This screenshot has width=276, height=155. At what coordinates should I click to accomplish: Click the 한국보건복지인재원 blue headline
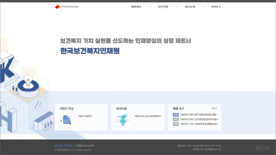(90, 51)
